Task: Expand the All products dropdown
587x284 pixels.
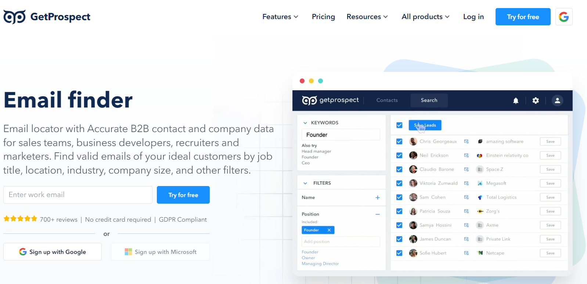Action: (x=425, y=17)
